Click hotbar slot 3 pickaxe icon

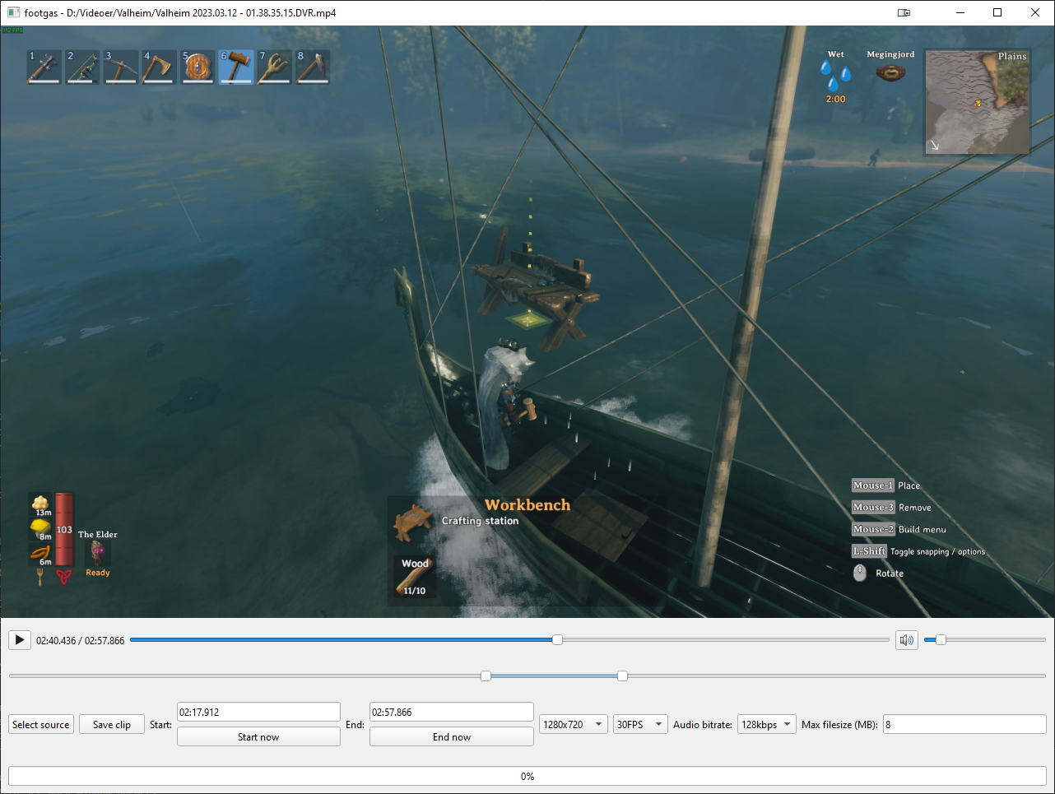[121, 67]
